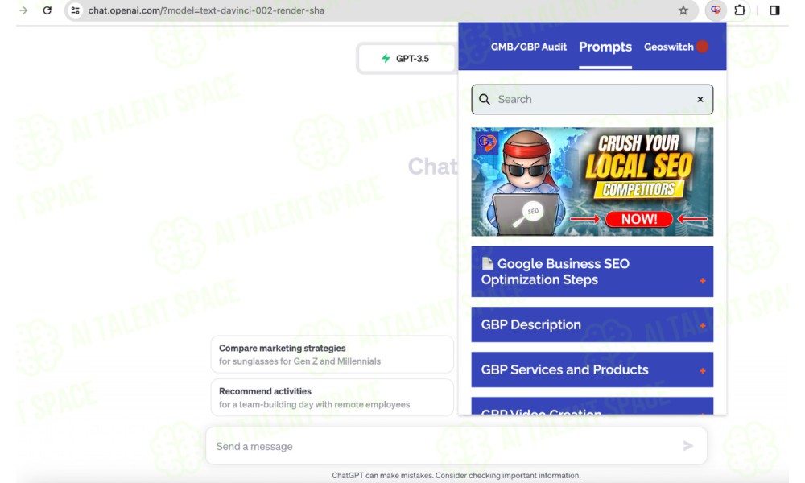This screenshot has height=483, width=805.
Task: Clear the search with the X icon
Action: 700,99
